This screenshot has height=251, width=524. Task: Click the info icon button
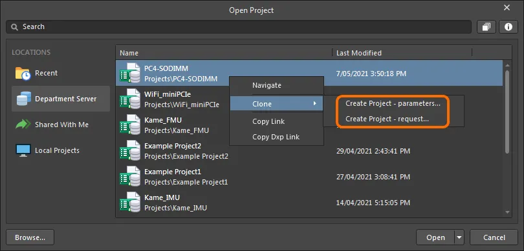(508, 27)
